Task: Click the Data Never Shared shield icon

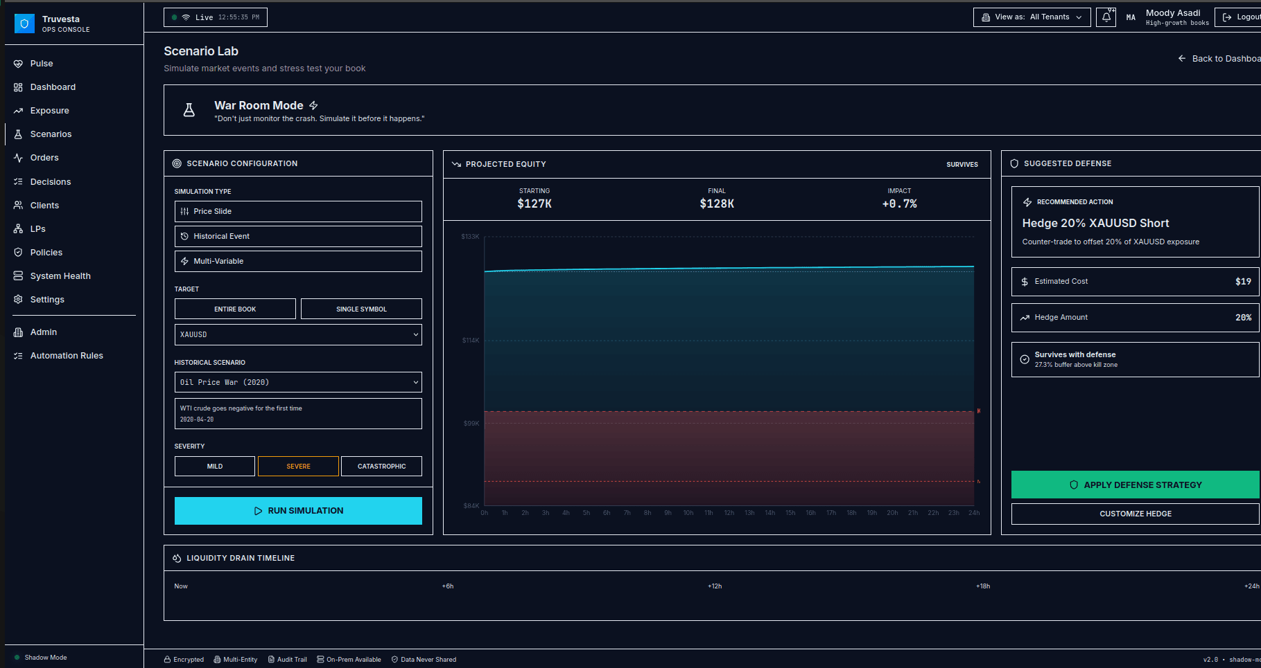Action: (x=394, y=660)
